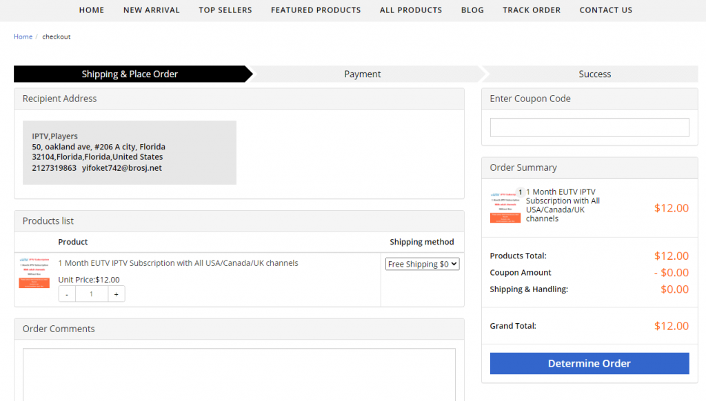This screenshot has height=401, width=706.
Task: Select the Success step
Action: click(594, 74)
